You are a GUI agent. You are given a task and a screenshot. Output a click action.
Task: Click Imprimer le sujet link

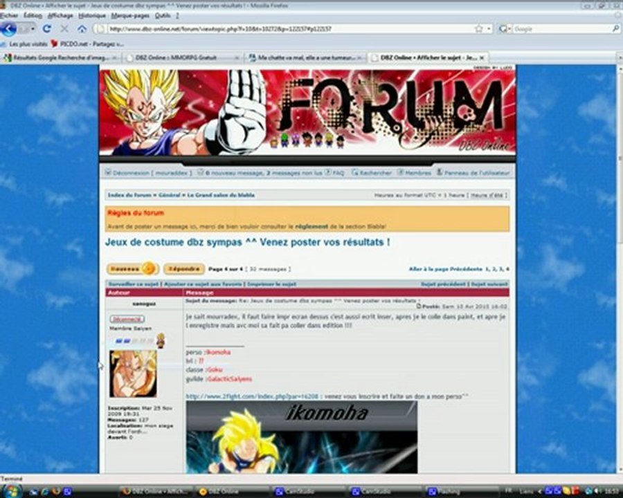(271, 284)
